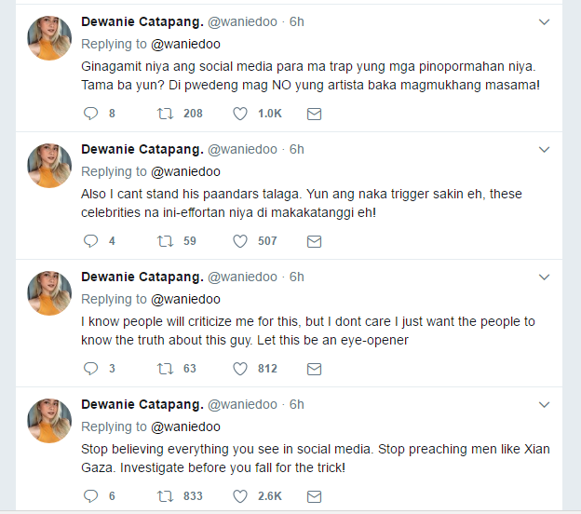581x514 pixels.
Task: Open the first tweet's more options chevron
Action: click(545, 21)
